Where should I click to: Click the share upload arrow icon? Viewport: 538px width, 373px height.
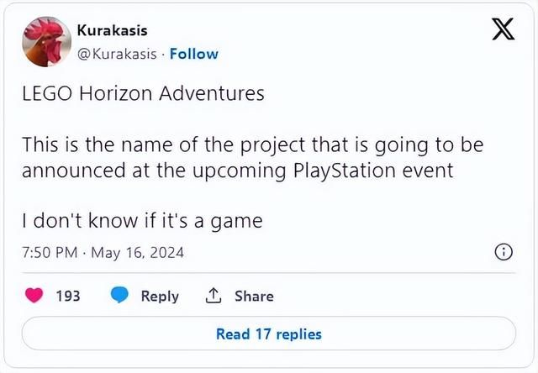click(x=213, y=296)
